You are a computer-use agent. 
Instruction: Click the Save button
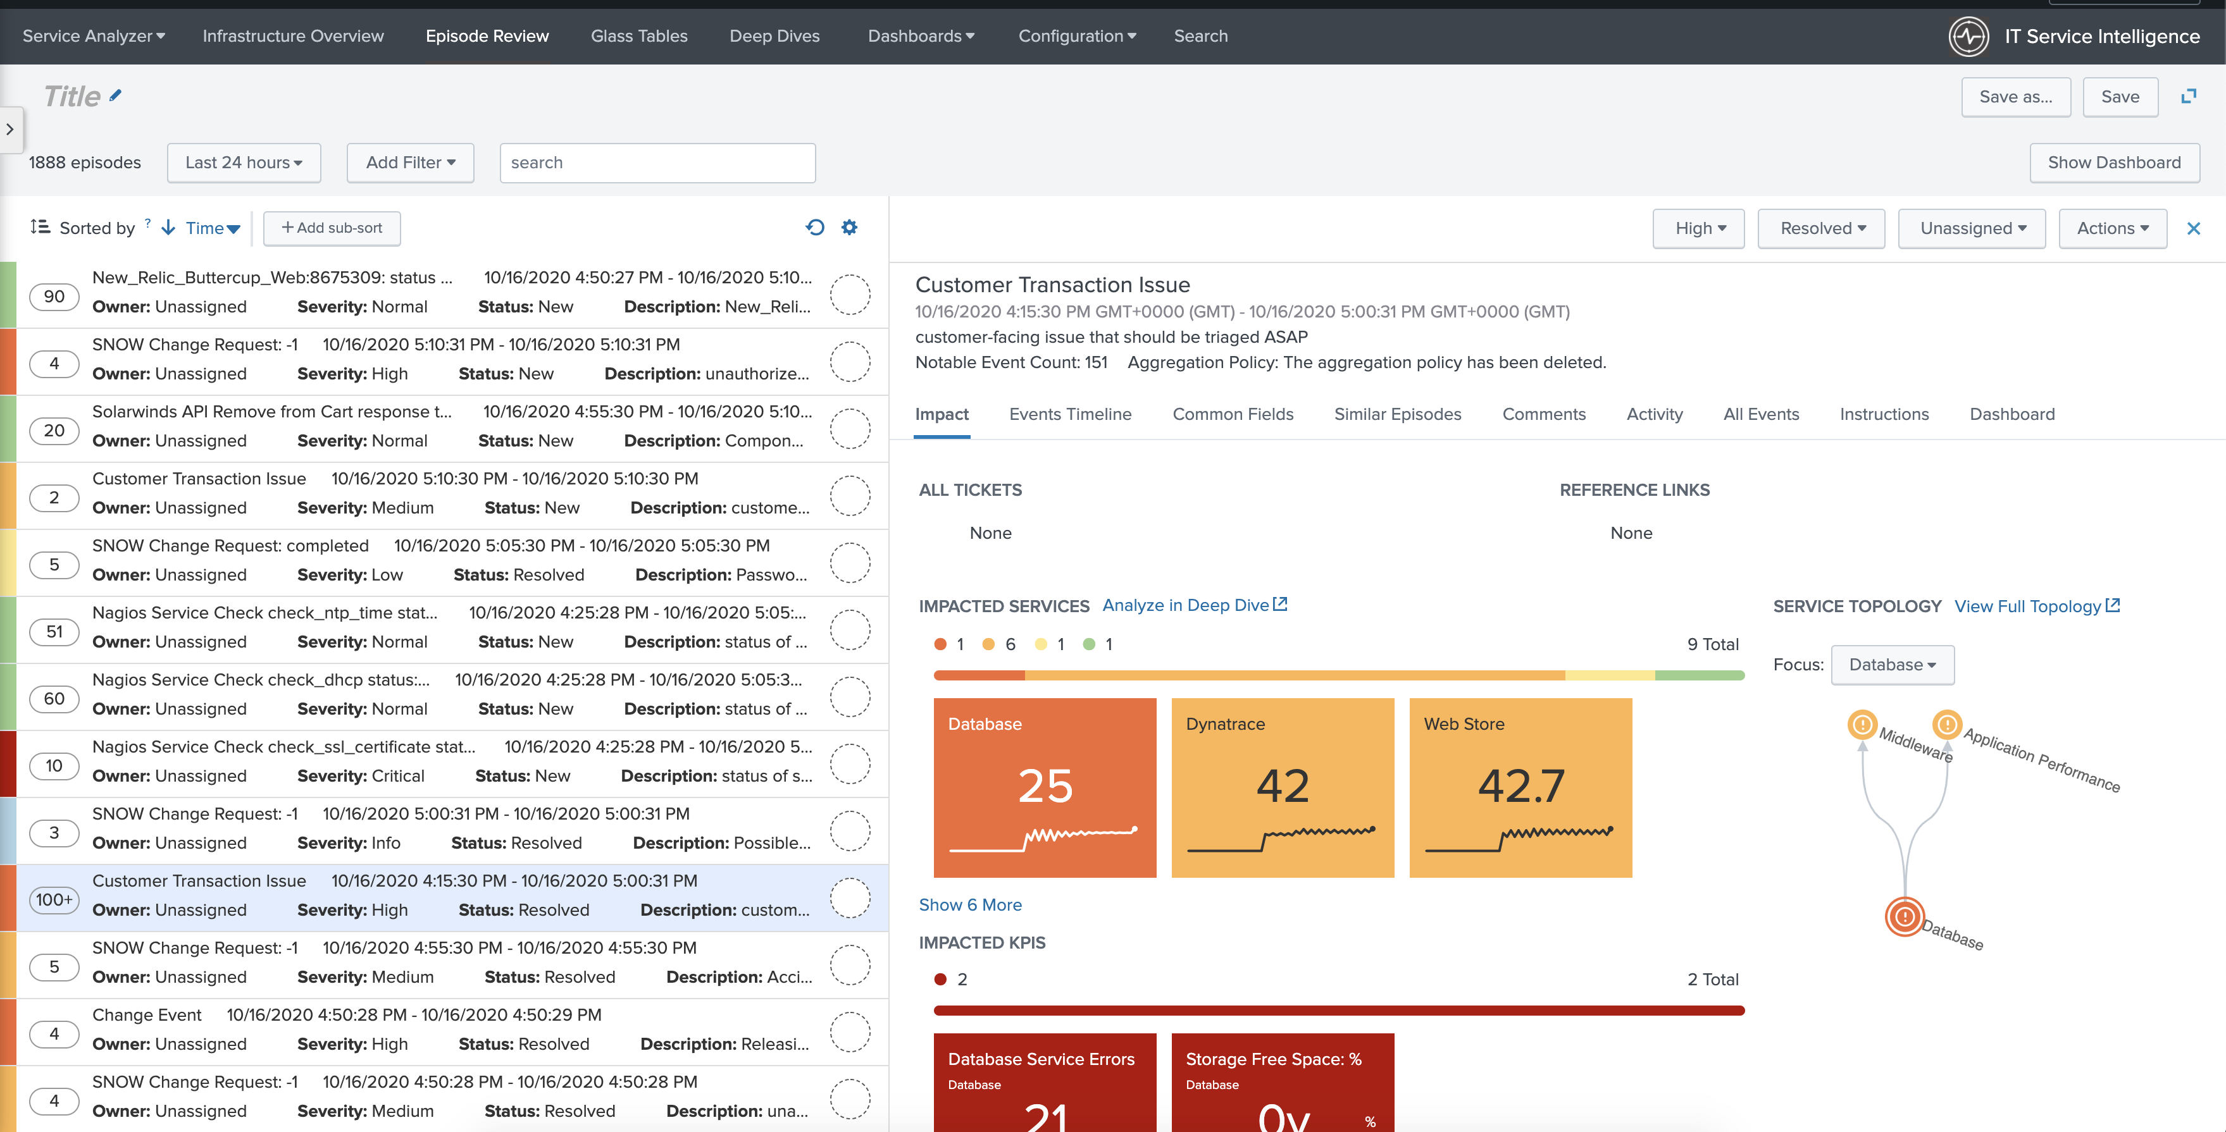click(2120, 97)
